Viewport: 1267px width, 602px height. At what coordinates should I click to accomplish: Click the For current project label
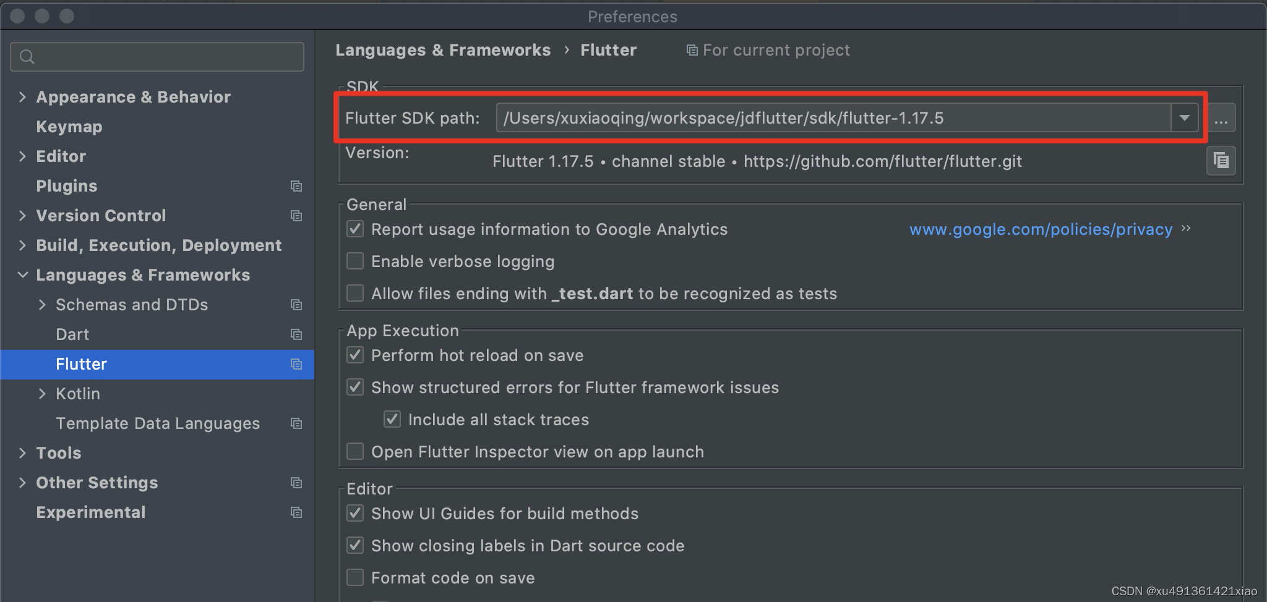click(x=776, y=50)
